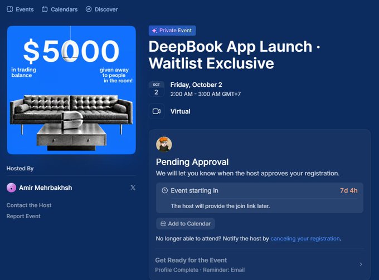Click the clock icon beside Event starting in

point(164,190)
